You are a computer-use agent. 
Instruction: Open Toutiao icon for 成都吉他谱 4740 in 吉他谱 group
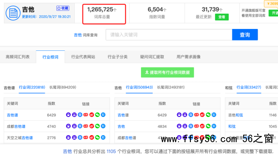[86, 126]
